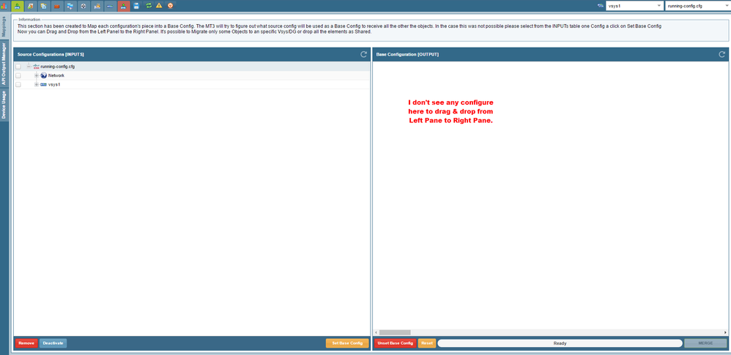This screenshot has width=731, height=355.
Task: Expand the Network tree node
Action: point(37,75)
